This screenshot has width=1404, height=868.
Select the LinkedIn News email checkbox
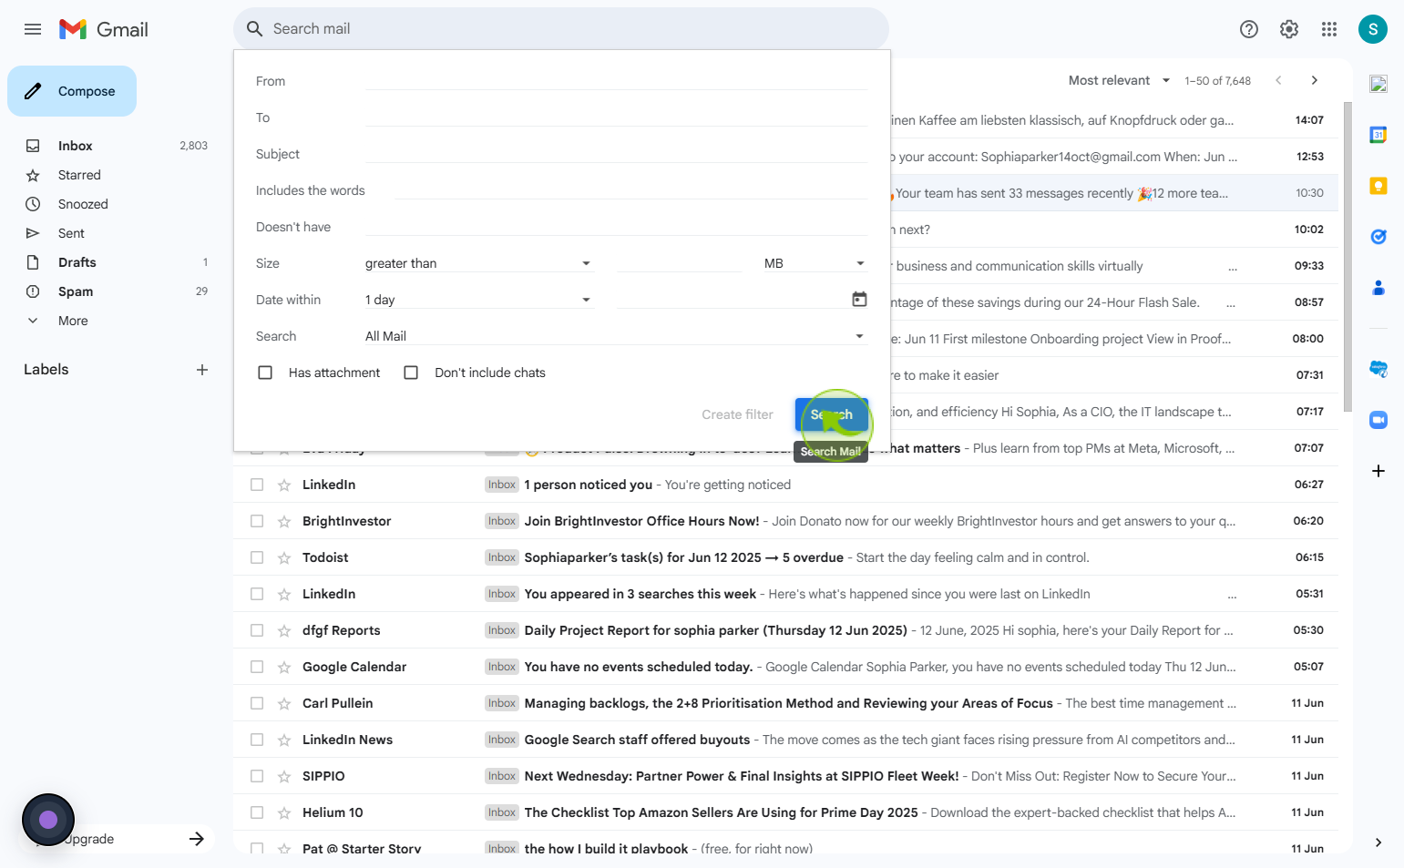pyautogui.click(x=257, y=740)
